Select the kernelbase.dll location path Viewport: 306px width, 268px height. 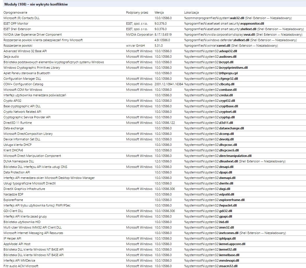[212, 255]
